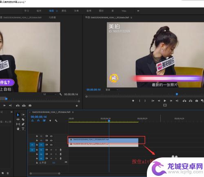Enable voice-over record on A1 track
Image resolution: width=204 pixels, height=177 pixels.
[61, 150]
